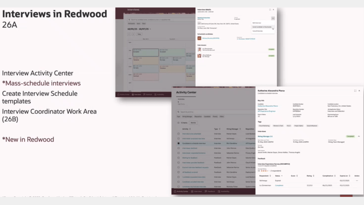Click the next week arrow in calendar
Image resolution: width=364 pixels, height=205 pixels.
133,34
